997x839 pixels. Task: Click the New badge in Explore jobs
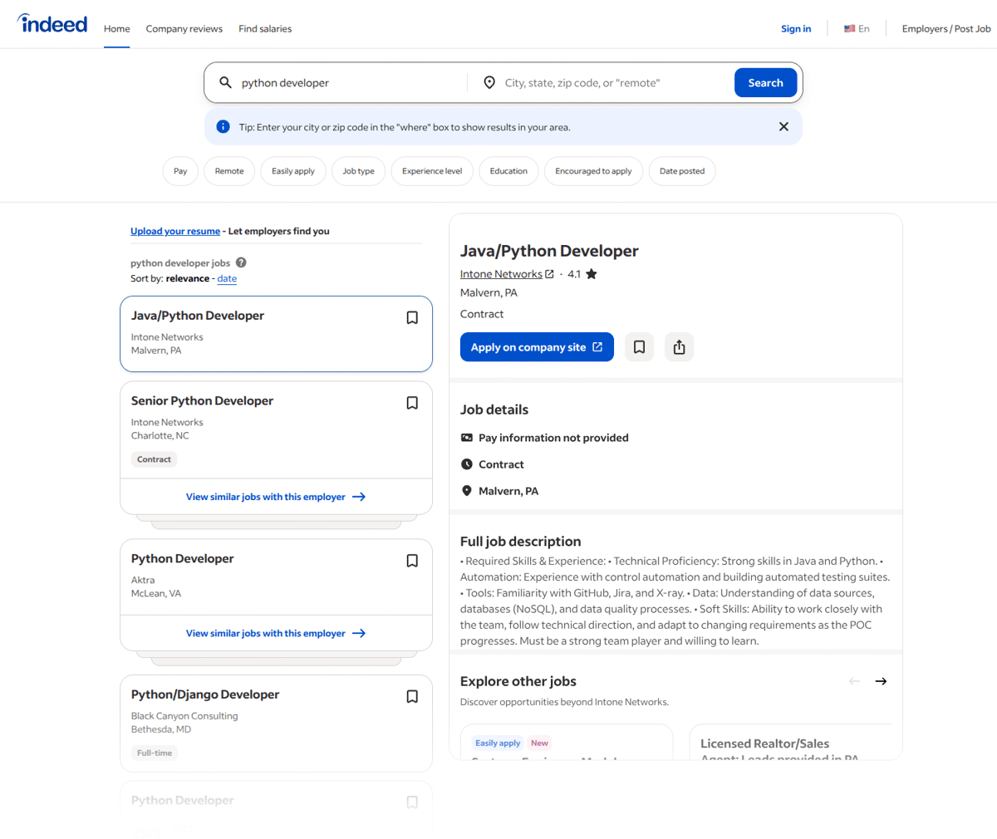tap(540, 743)
